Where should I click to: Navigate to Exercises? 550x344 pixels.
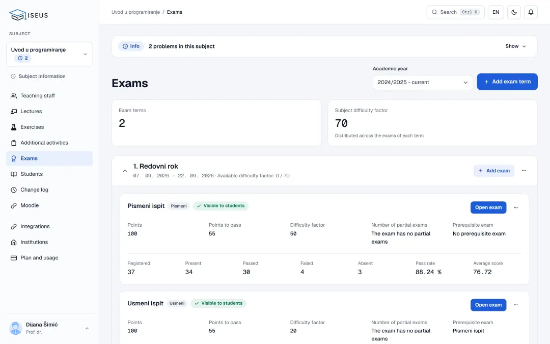[x=49, y=127]
